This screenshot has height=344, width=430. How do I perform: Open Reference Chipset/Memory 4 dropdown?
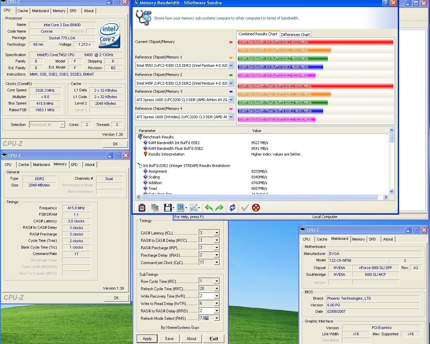(231, 117)
